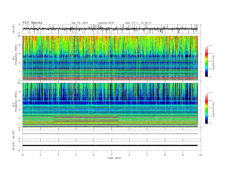Click time-axis tick label "5"
Image resolution: width=226 pixels, height=174 pixels.
(112, 155)
